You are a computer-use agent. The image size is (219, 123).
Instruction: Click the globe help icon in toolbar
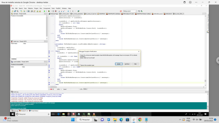78,11
